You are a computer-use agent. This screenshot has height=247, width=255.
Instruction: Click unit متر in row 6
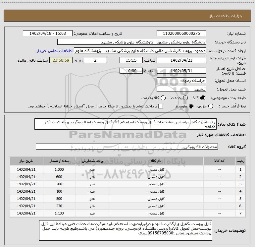click(x=92, y=206)
